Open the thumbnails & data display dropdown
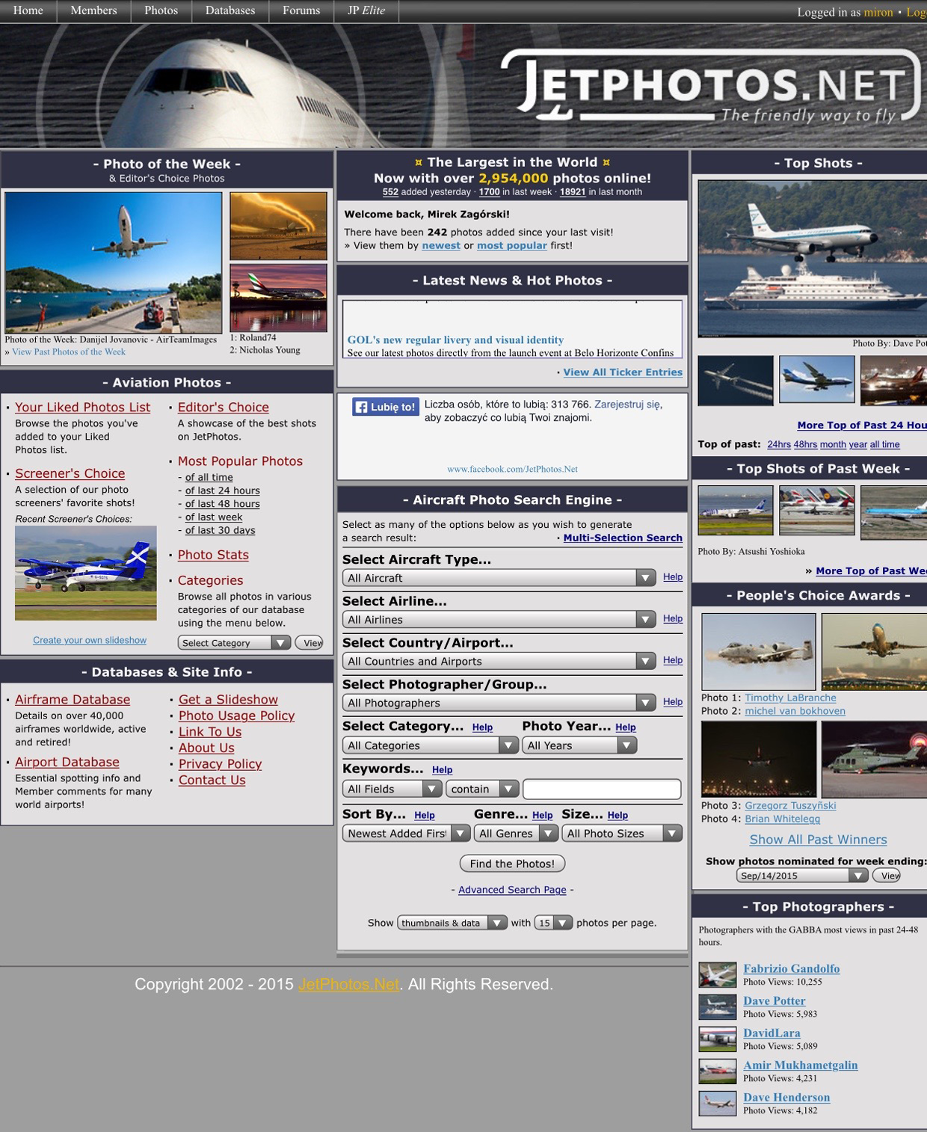The image size is (927, 1132). [x=452, y=923]
